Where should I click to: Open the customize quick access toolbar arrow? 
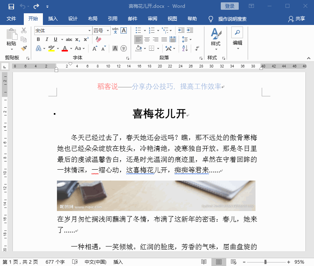coord(47,7)
